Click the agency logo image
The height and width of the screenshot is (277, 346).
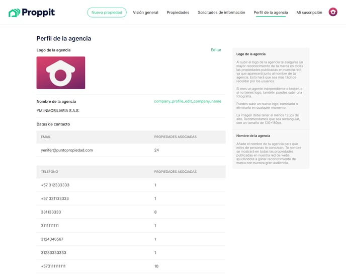click(61, 73)
